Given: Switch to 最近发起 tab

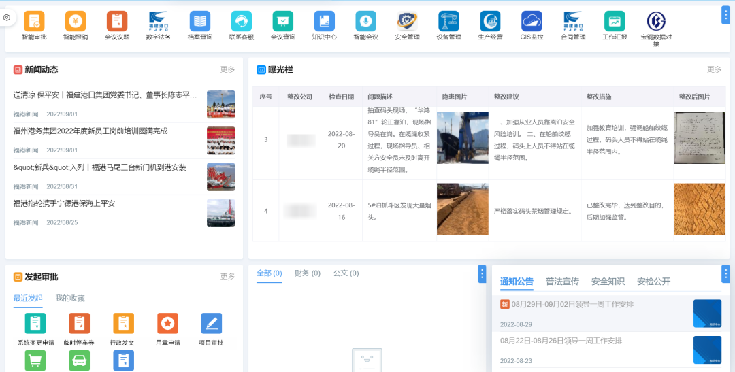Looking at the screenshot, I should pos(28,299).
